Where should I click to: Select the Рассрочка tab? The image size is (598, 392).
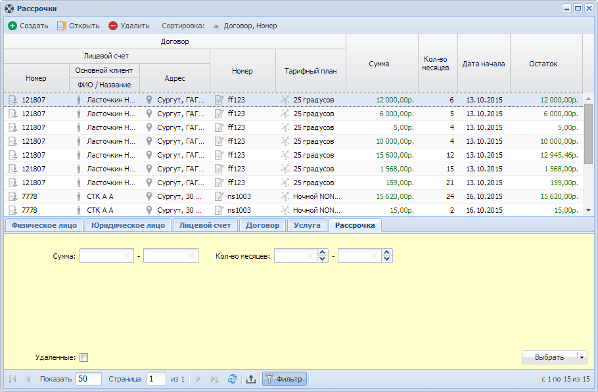355,225
